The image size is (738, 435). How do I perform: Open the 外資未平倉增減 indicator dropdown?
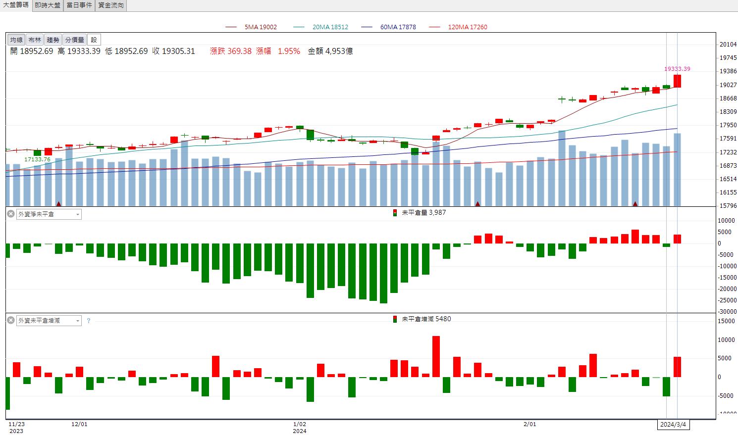(49, 321)
